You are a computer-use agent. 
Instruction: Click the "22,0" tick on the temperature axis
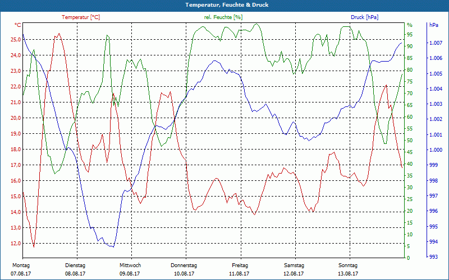click(16, 87)
